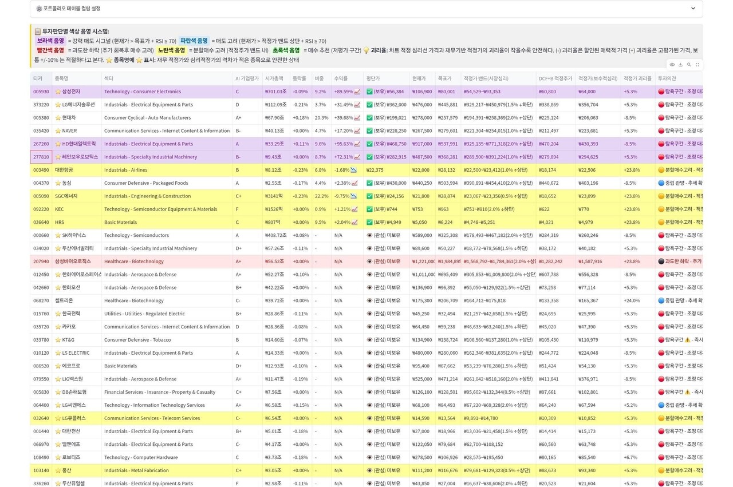
Task: Click the falling chart icon in 대한항공 row
Action: (354, 170)
